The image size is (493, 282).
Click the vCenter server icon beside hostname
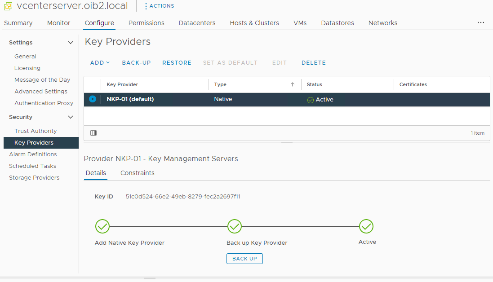pos(8,6)
